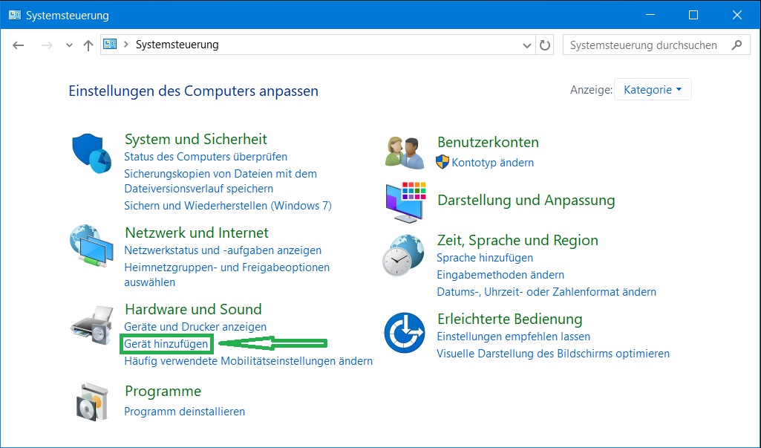Open the Programme disc box icon
761x448 pixels.
(92, 402)
